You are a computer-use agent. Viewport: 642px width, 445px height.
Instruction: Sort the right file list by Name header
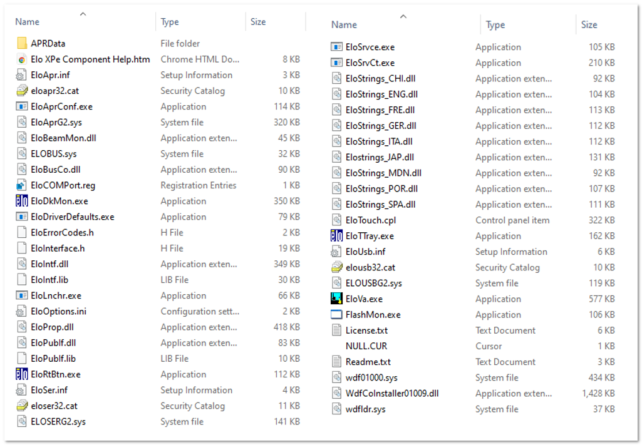click(x=344, y=24)
